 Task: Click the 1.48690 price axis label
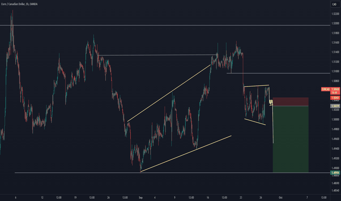(x=336, y=183)
